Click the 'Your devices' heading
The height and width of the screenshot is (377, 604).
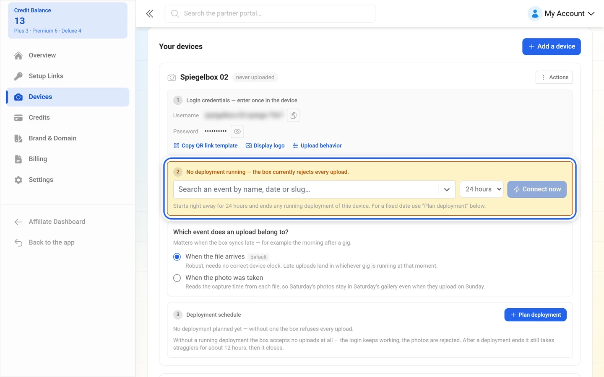181,46
